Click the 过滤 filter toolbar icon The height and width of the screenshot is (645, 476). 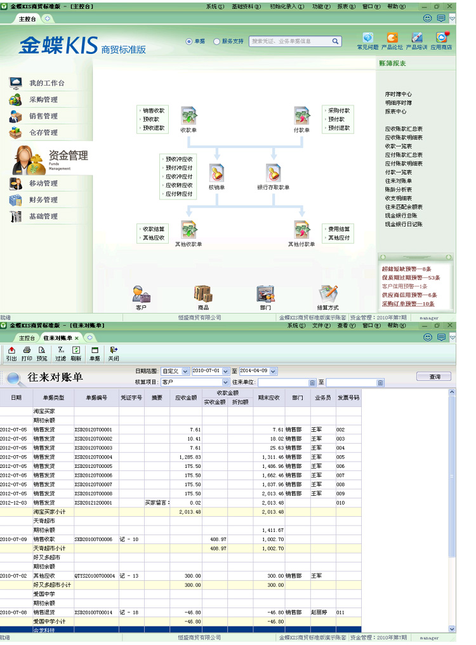[x=61, y=354]
